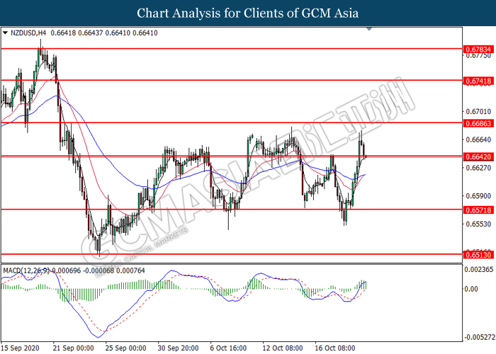Select the 0.67834 red price label
The width and height of the screenshot is (496, 354).
478,50
